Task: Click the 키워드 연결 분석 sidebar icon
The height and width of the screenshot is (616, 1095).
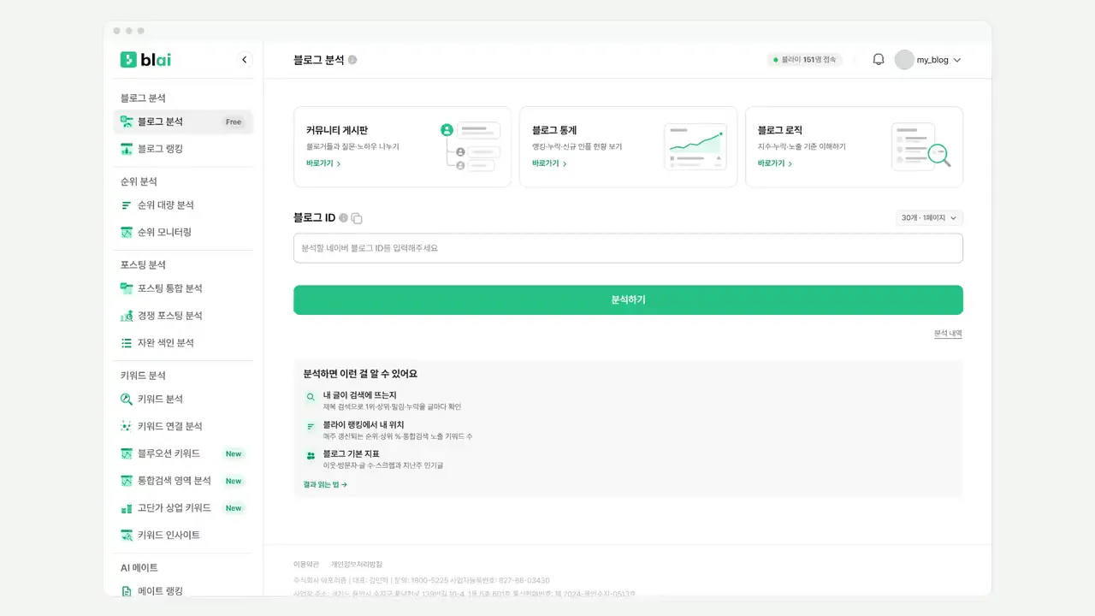Action: pyautogui.click(x=127, y=426)
